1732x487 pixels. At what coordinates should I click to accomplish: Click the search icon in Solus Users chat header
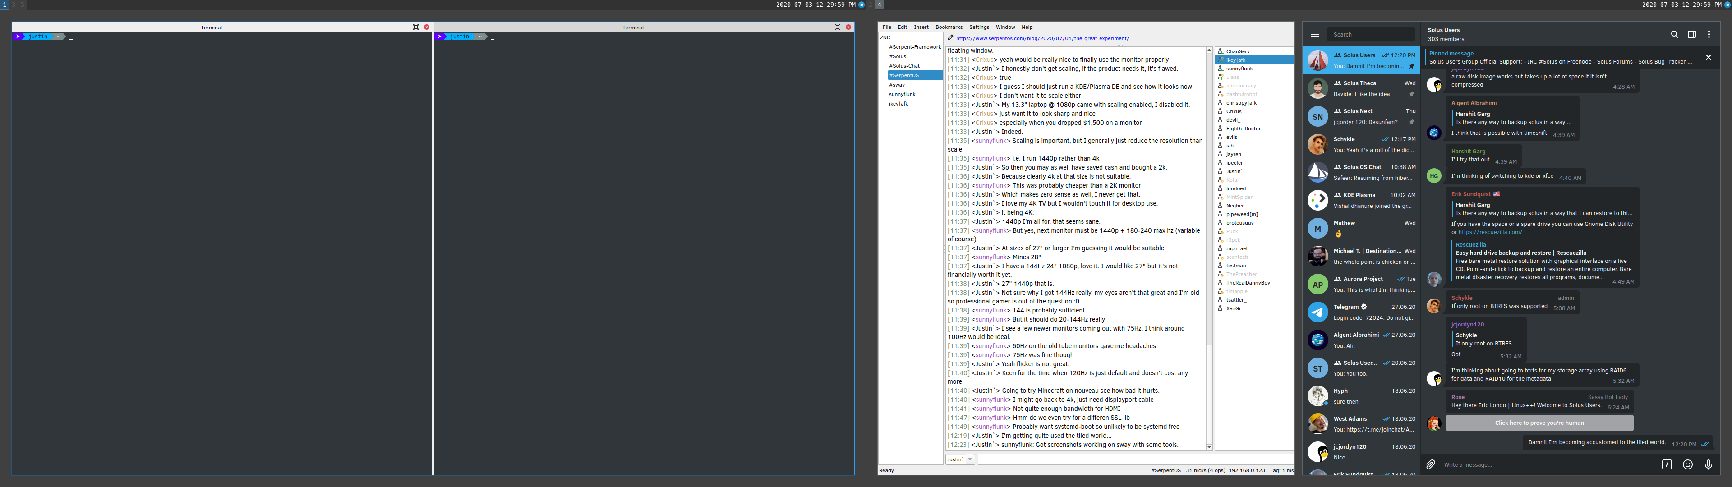click(1674, 34)
